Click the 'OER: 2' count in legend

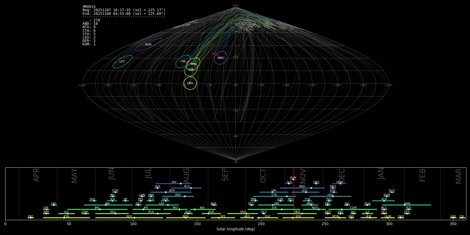[89, 41]
